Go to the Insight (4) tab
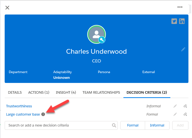The image size is (192, 138). point(66,92)
